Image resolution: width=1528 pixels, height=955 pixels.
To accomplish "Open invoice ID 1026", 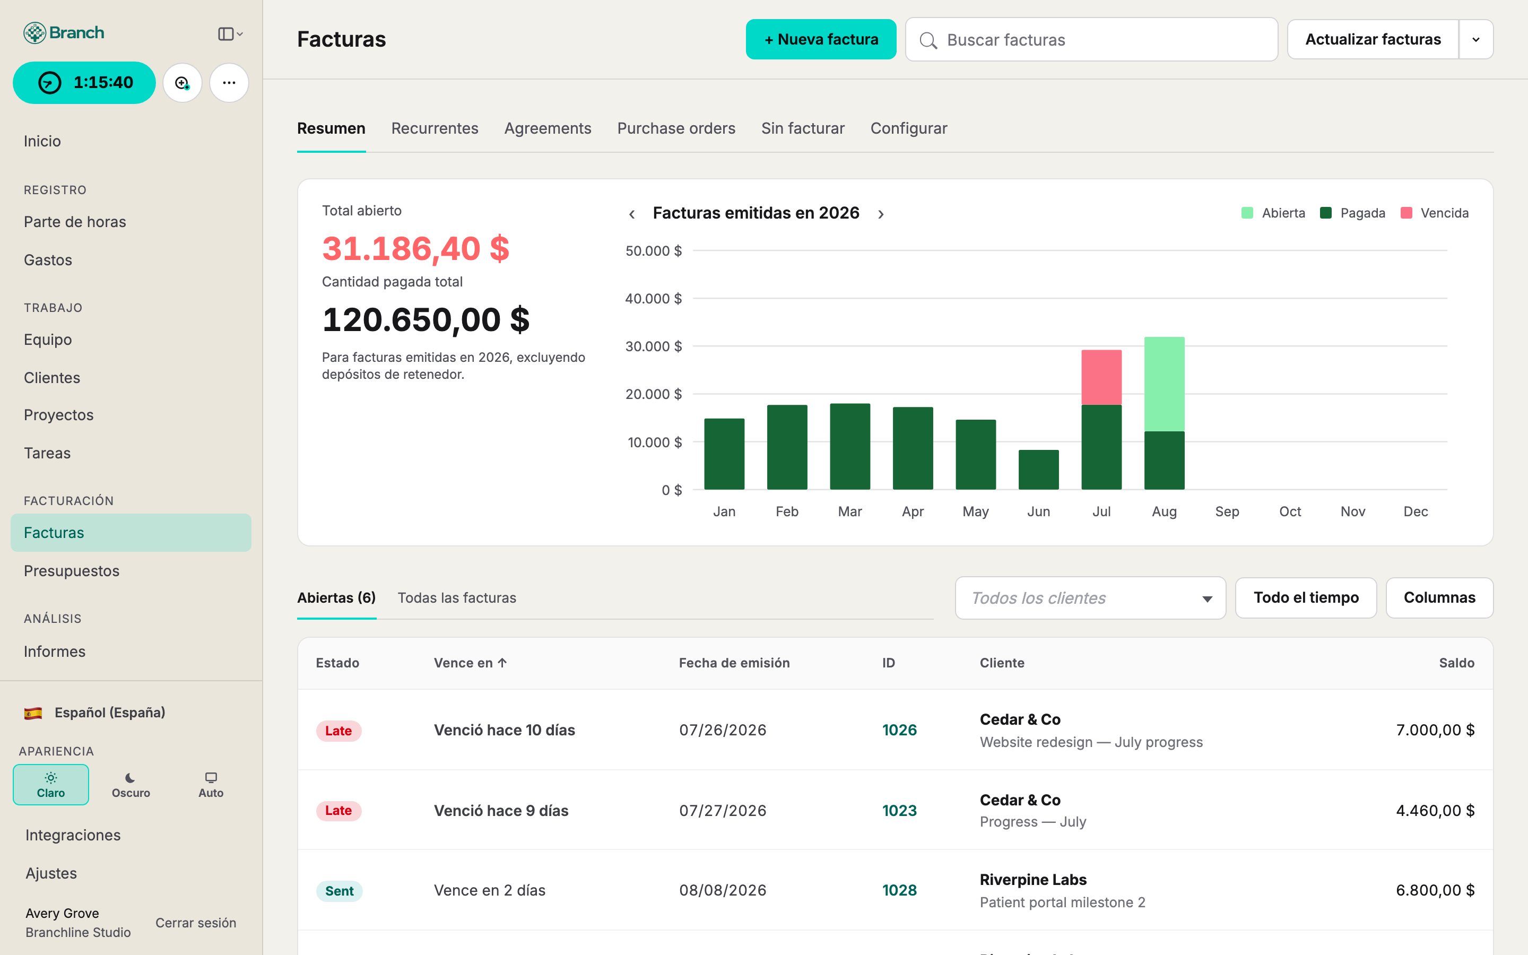I will [899, 730].
